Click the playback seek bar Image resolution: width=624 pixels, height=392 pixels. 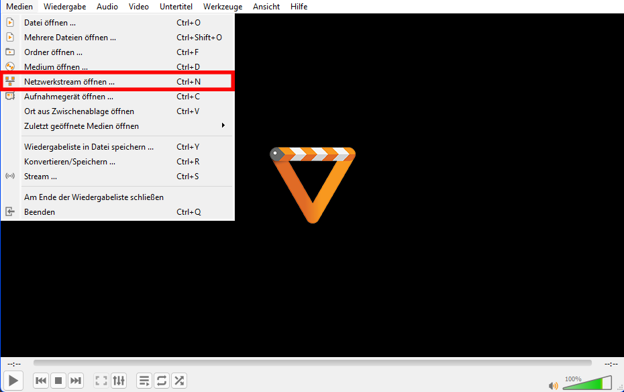pyautogui.click(x=312, y=363)
